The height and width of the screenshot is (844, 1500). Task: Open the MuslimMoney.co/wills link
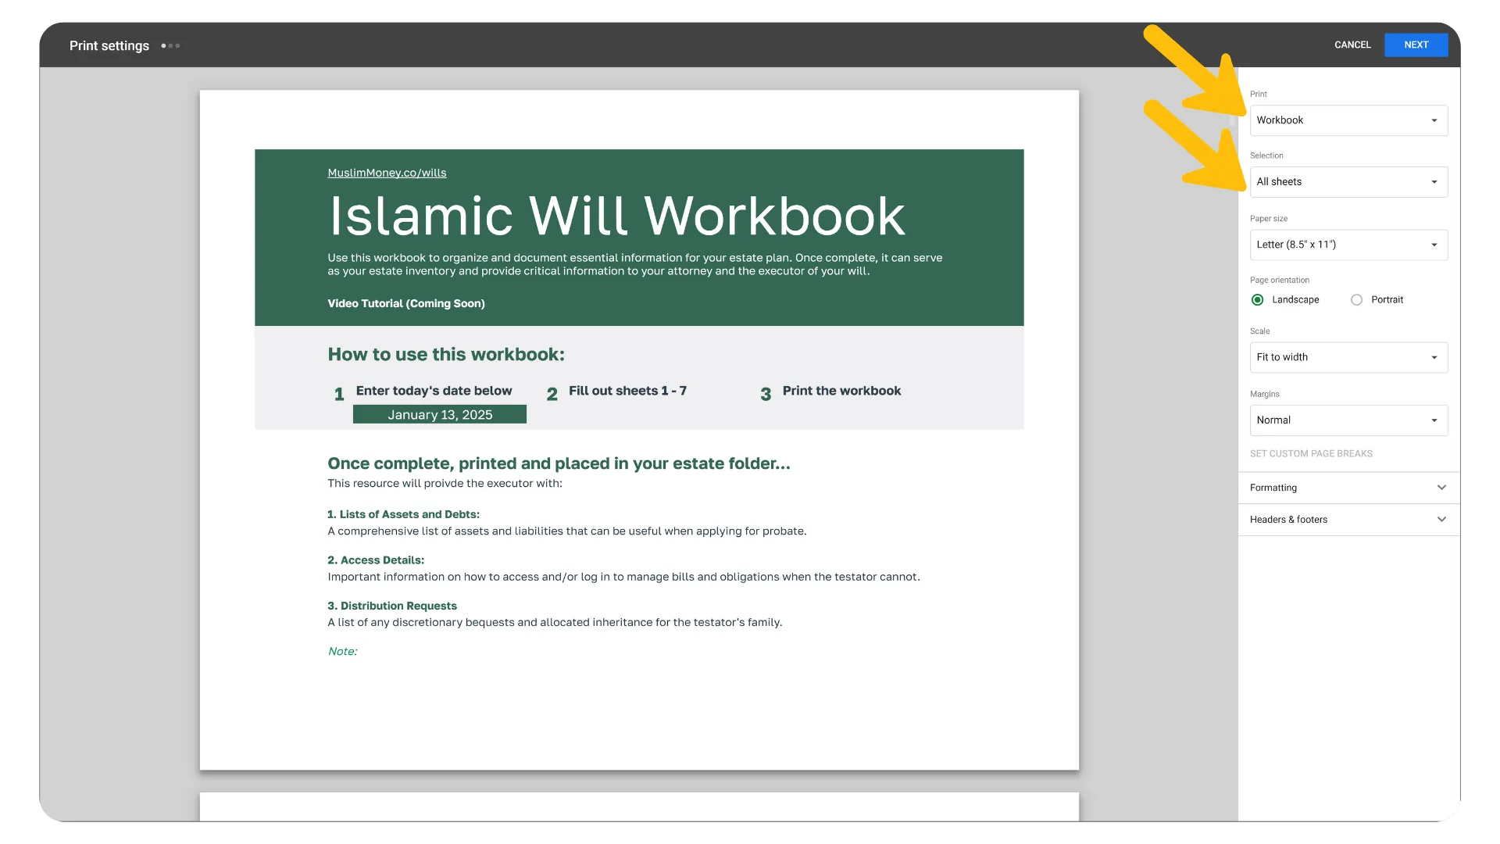387,173
